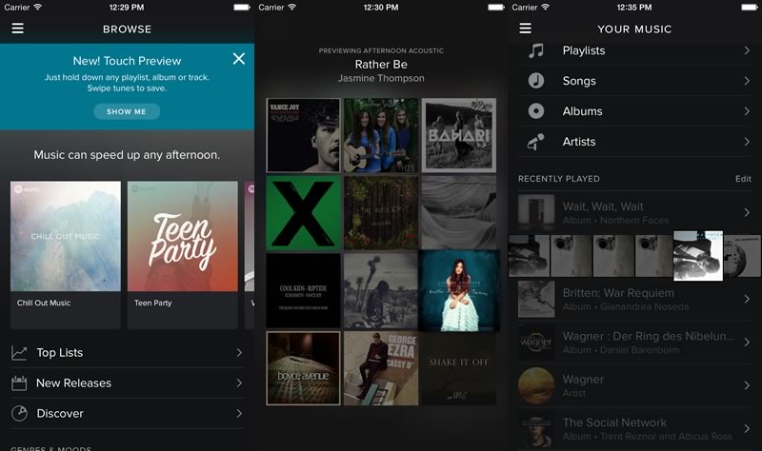The height and width of the screenshot is (451, 762).
Task: Select the green X album cover
Action: 303,212
